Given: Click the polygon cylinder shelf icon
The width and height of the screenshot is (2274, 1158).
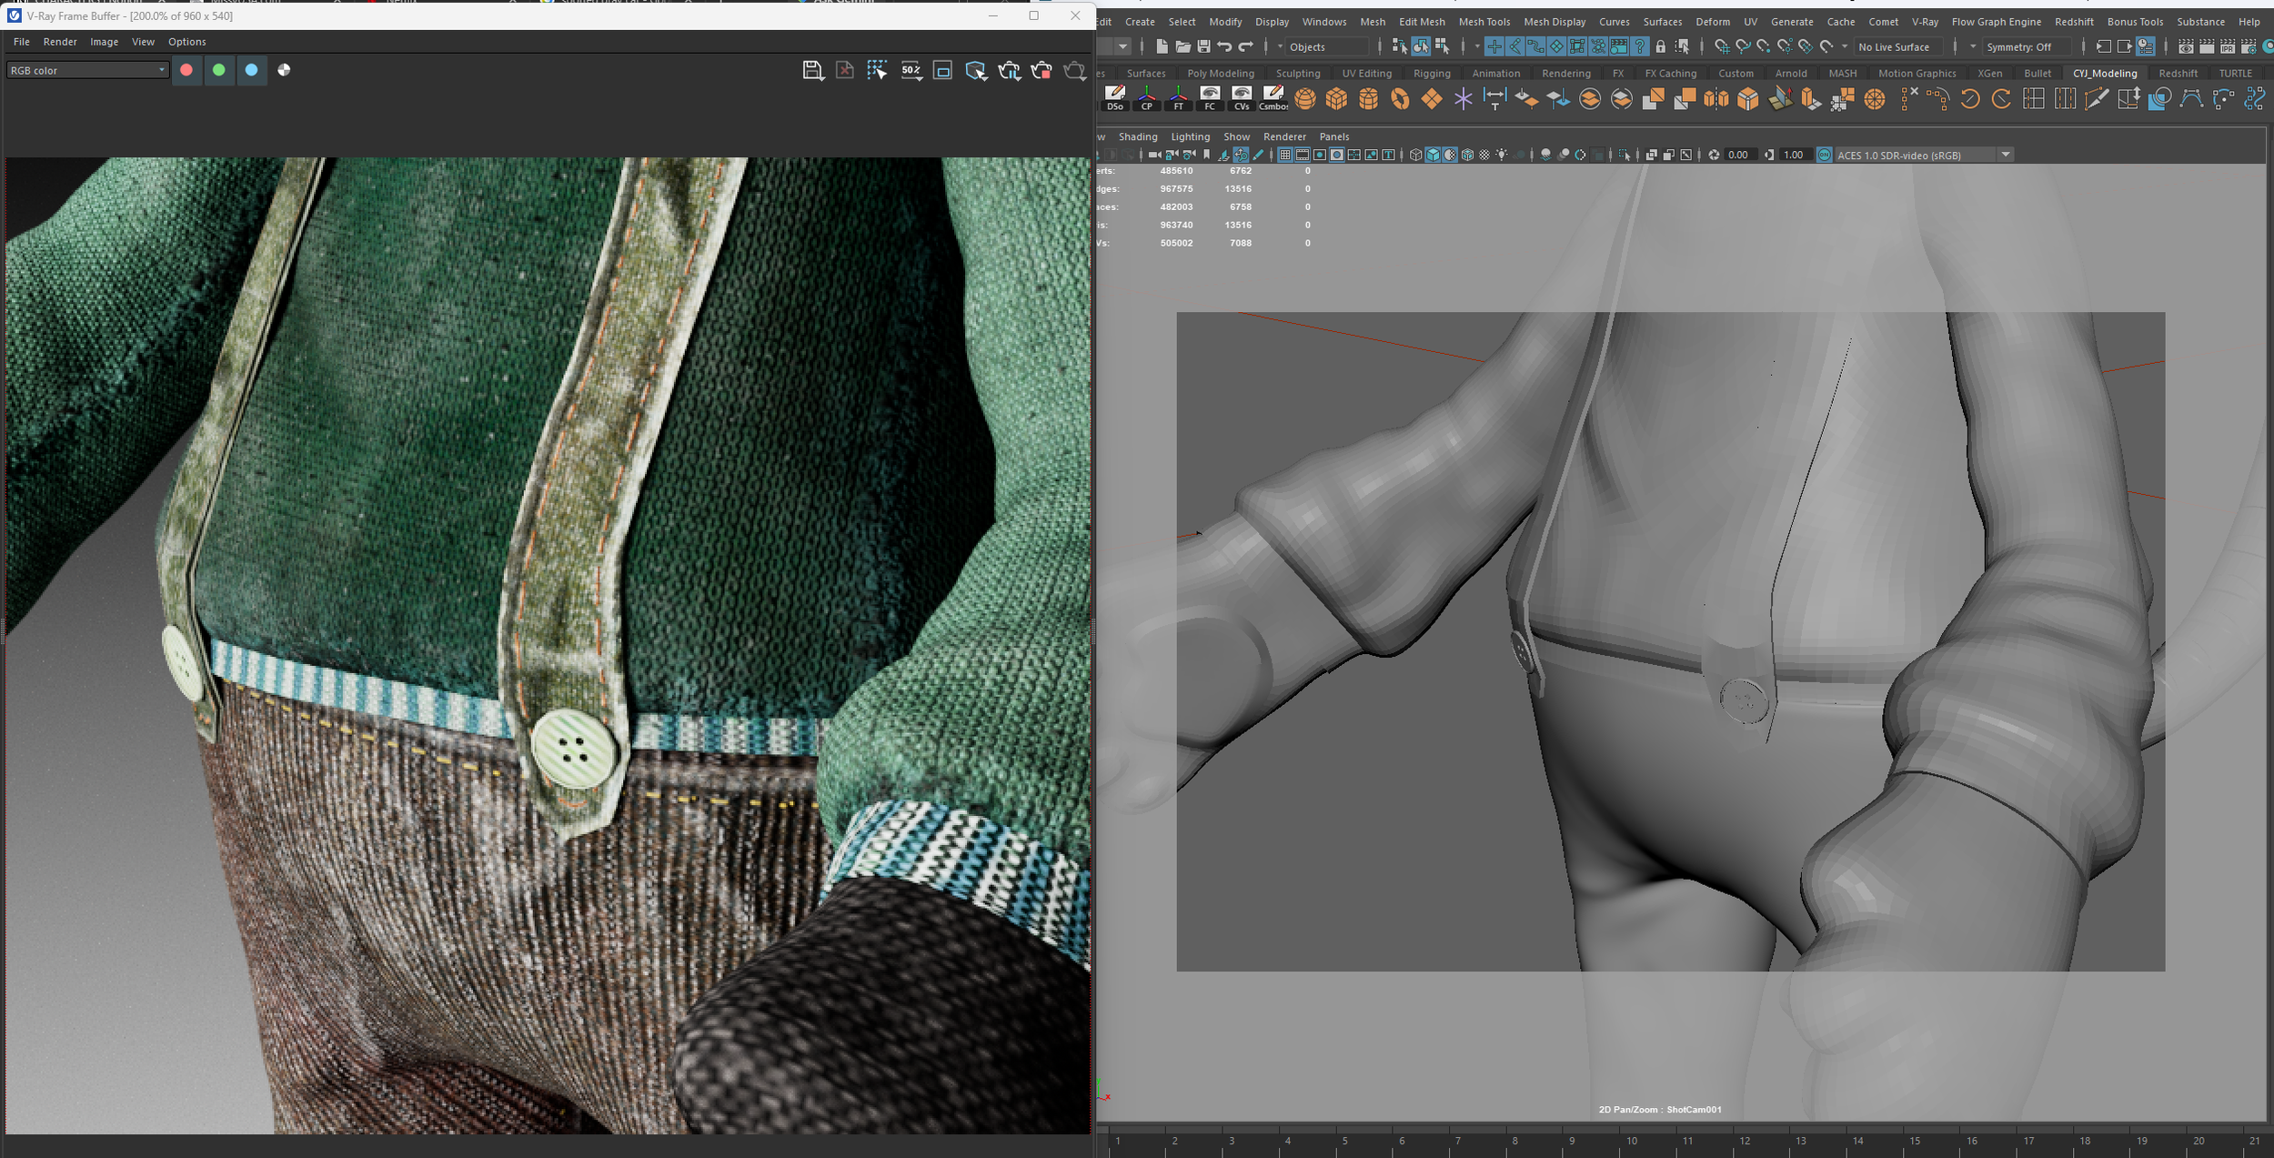Looking at the screenshot, I should tap(1368, 99).
